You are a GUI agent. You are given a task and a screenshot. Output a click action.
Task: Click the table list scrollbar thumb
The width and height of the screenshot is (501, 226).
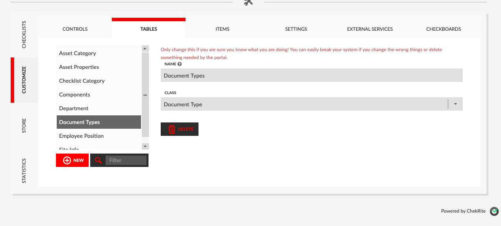(x=145, y=95)
